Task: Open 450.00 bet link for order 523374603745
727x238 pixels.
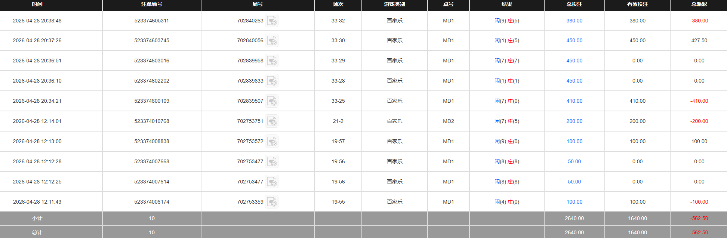Action: 574,40
